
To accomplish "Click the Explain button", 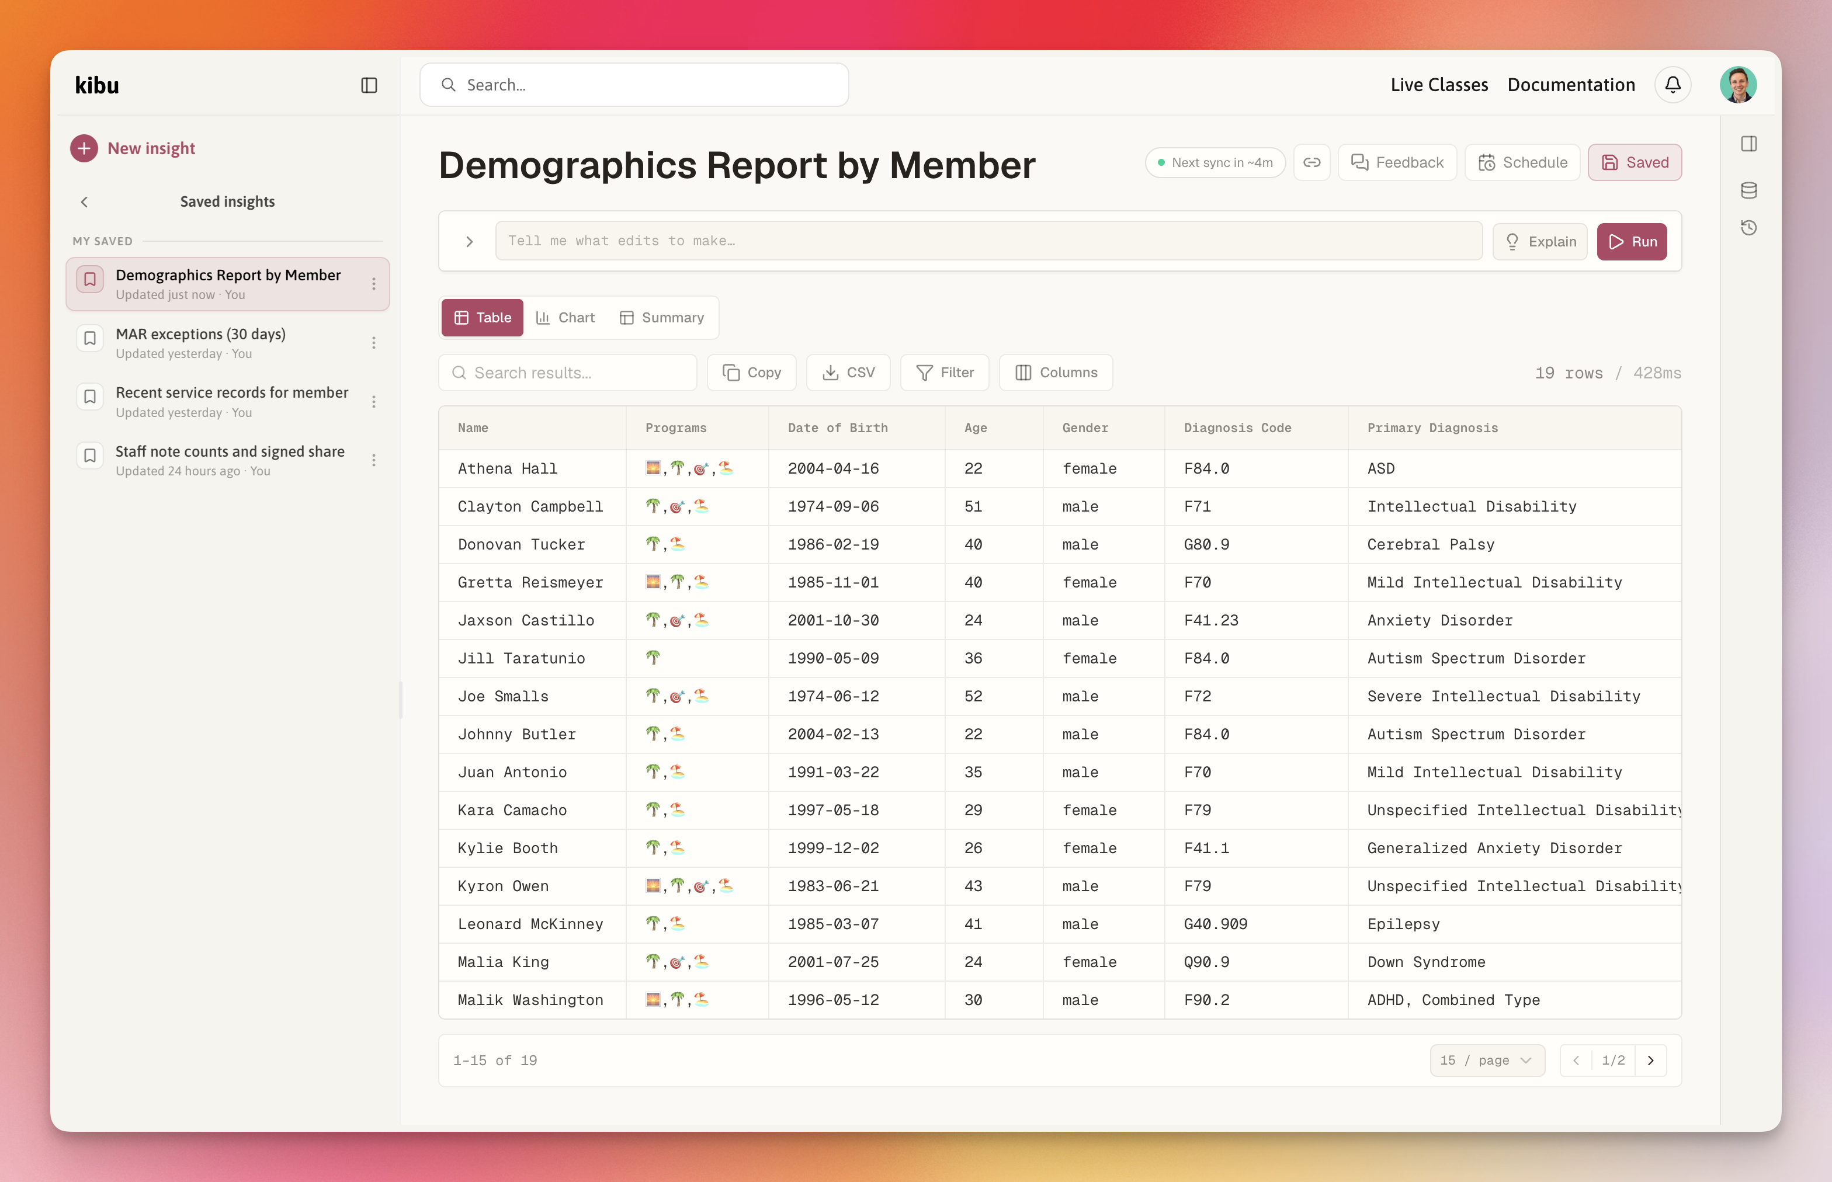I will coord(1540,242).
